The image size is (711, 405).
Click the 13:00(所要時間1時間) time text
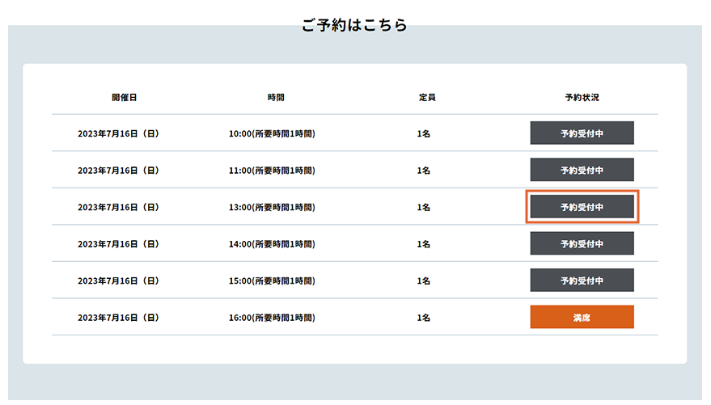272,208
